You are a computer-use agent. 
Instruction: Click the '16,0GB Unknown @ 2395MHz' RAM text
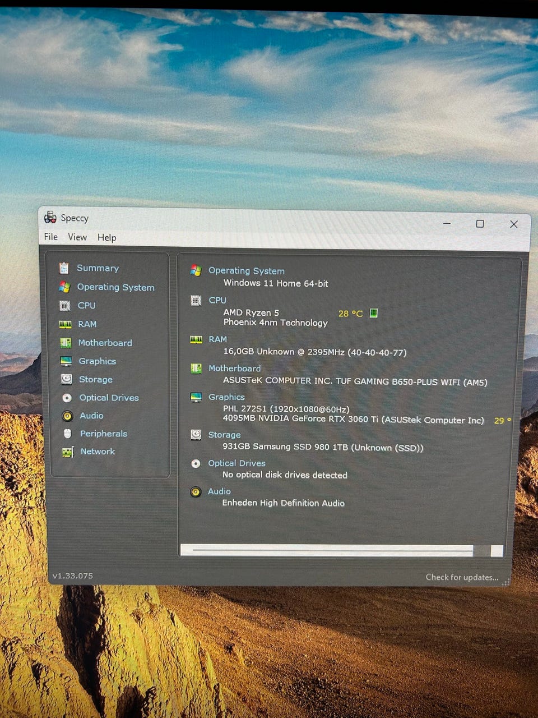click(x=284, y=352)
